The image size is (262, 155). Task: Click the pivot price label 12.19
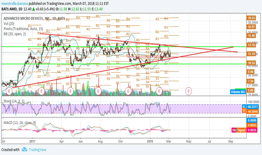(251, 54)
